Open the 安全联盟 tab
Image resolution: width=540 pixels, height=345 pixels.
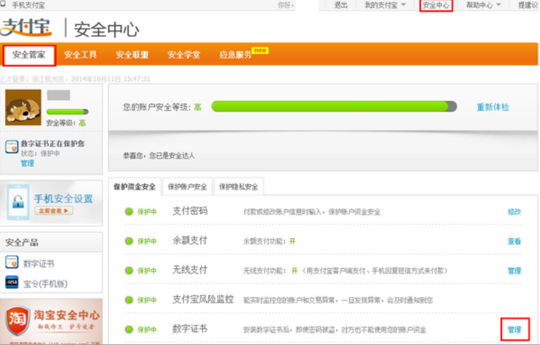coord(132,55)
